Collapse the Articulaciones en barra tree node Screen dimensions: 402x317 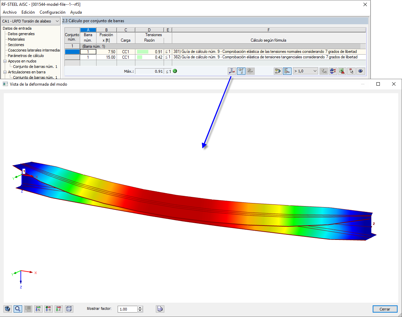pyautogui.click(x=5, y=72)
